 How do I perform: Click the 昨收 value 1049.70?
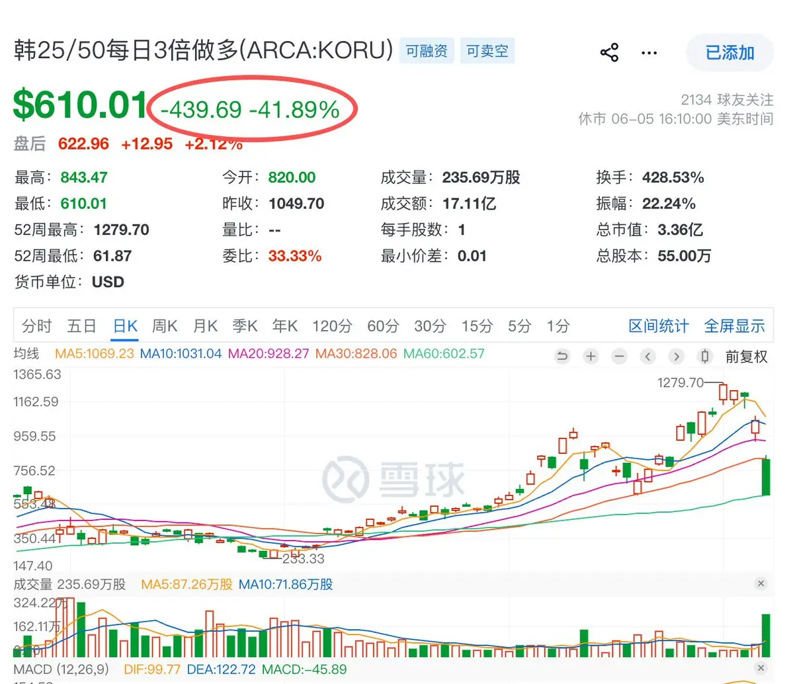(296, 204)
